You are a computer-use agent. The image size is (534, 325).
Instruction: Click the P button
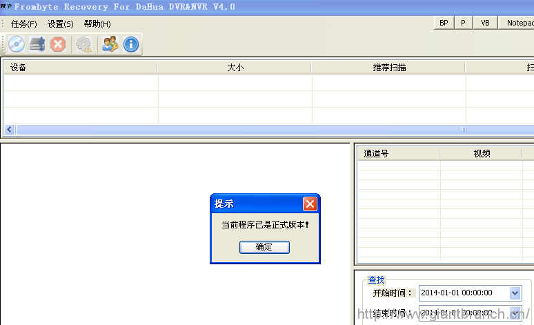click(x=463, y=23)
